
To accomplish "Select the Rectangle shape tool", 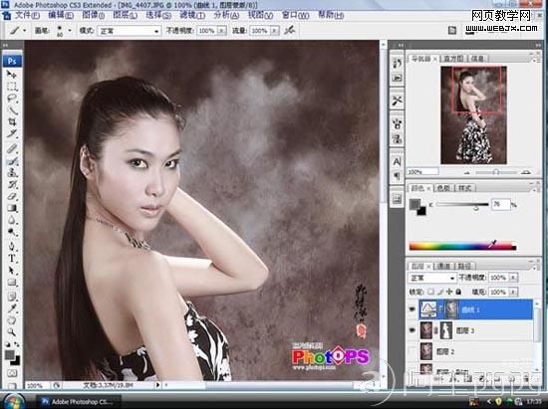I will 12,282.
